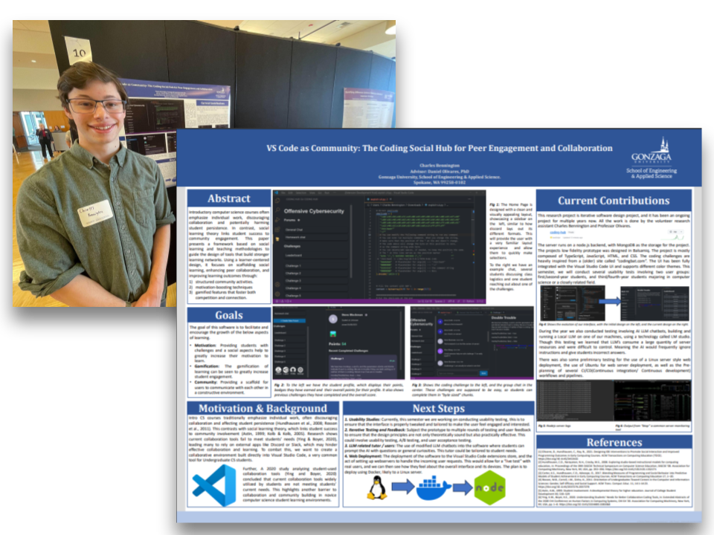
Task: Click the name tag on the green shirt
Action: (x=95, y=213)
